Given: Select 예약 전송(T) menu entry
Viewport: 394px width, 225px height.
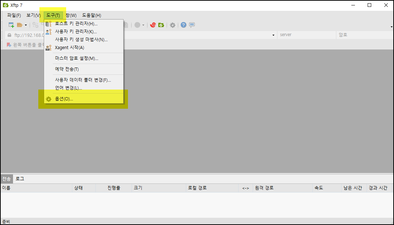Looking at the screenshot, I should pos(83,69).
